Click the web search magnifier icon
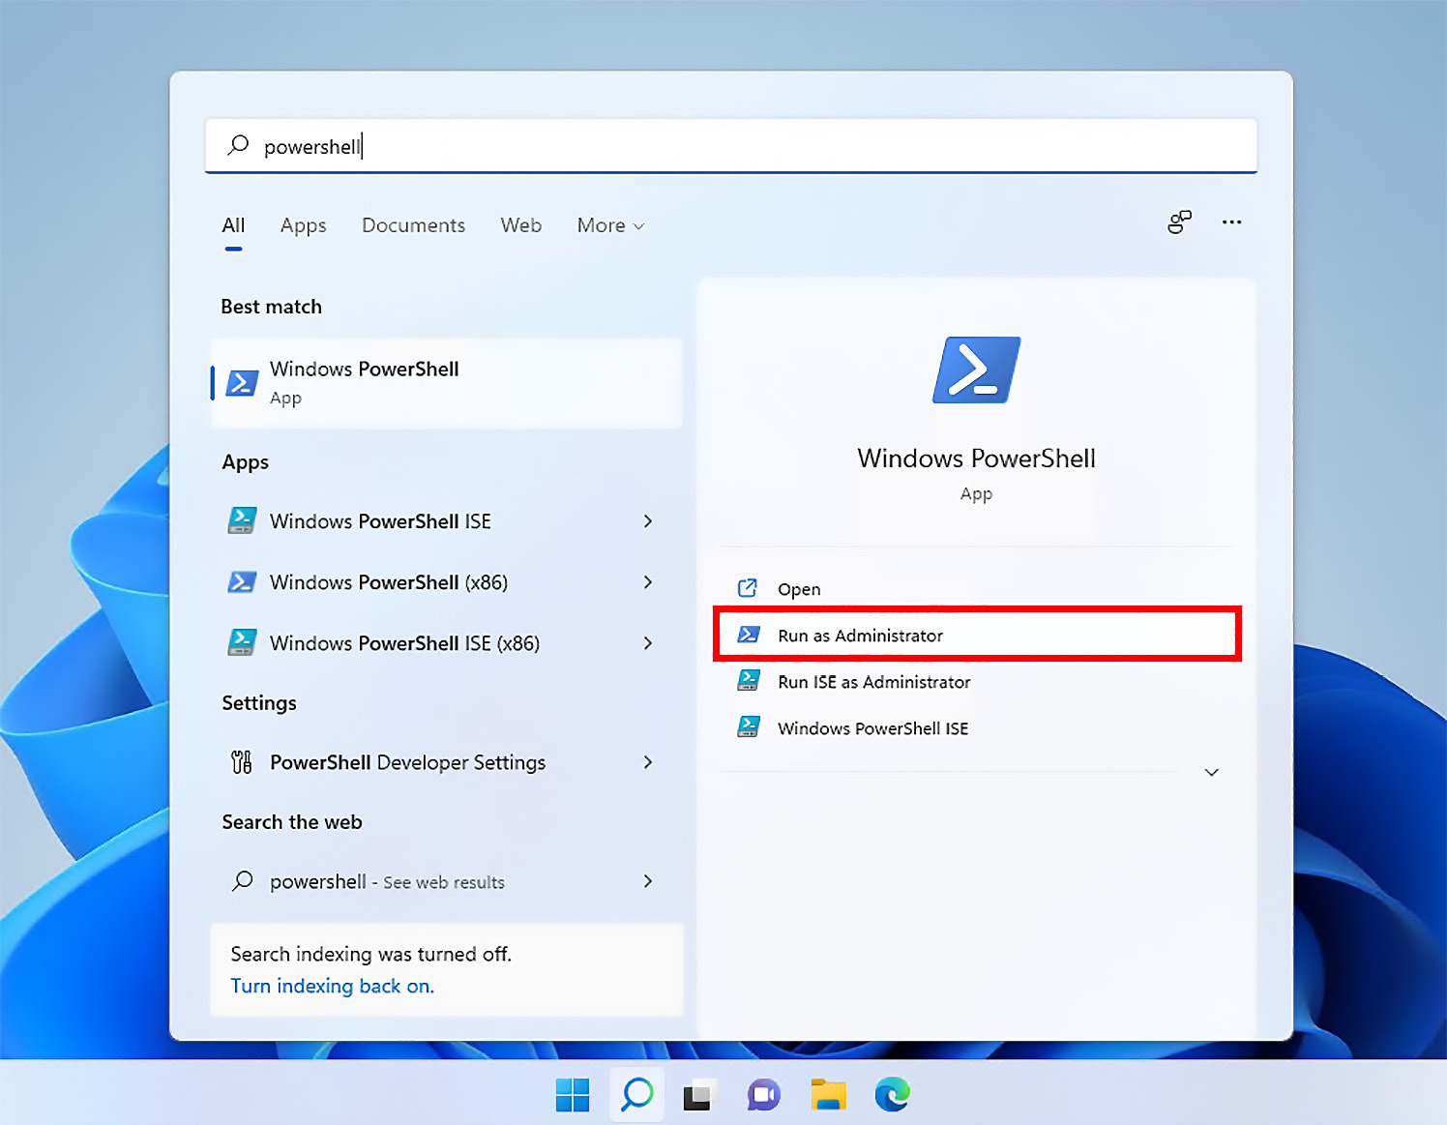Viewport: 1447px width, 1125px height. click(243, 881)
